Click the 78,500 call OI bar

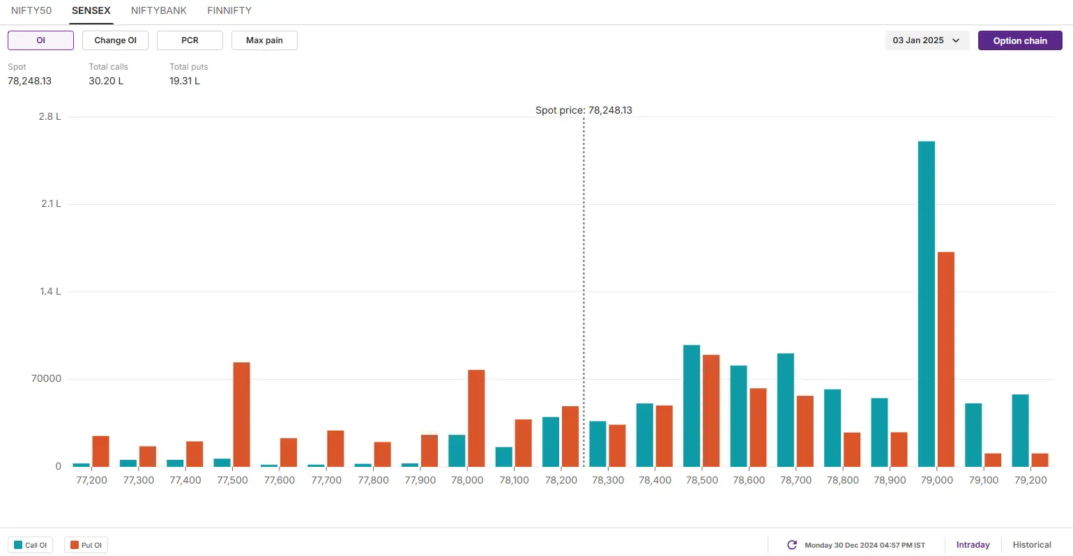coord(692,406)
